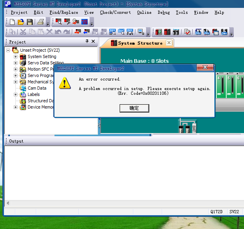
Task: Click the blue-arrow Read from CPU icon
Action: [x=86, y=32]
